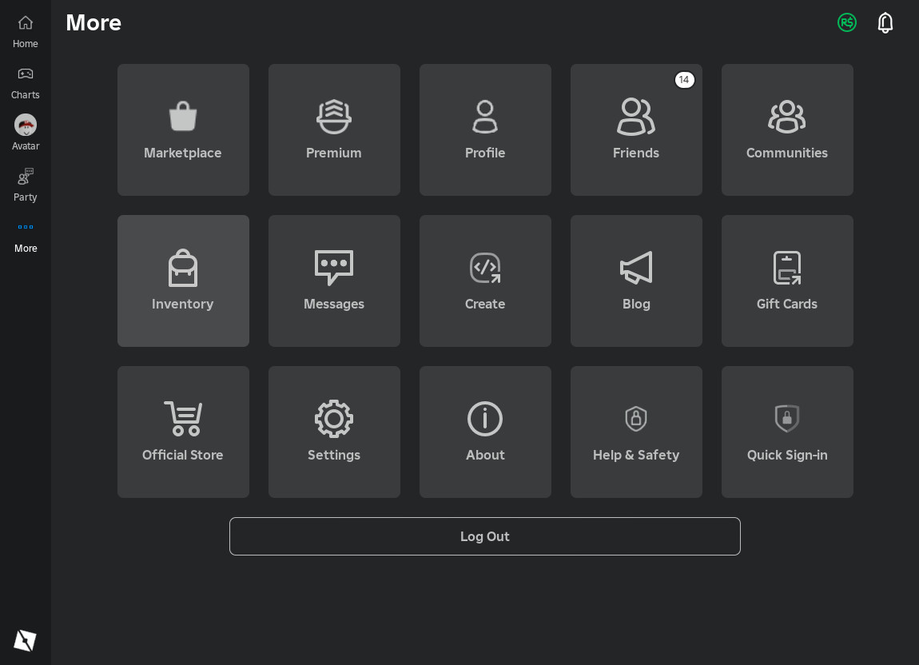Image resolution: width=919 pixels, height=665 pixels.
Task: Open the Marketplace icon
Action: [183, 129]
